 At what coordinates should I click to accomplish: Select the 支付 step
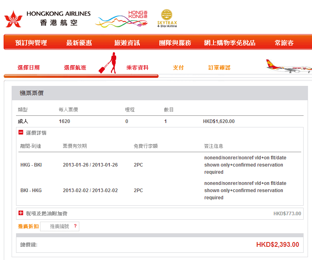(178, 67)
